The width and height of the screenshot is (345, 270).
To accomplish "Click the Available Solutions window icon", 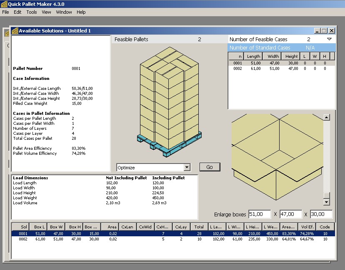I will 15,31.
